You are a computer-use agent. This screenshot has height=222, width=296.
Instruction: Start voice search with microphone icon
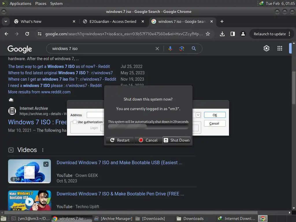pyautogui.click(x=170, y=49)
